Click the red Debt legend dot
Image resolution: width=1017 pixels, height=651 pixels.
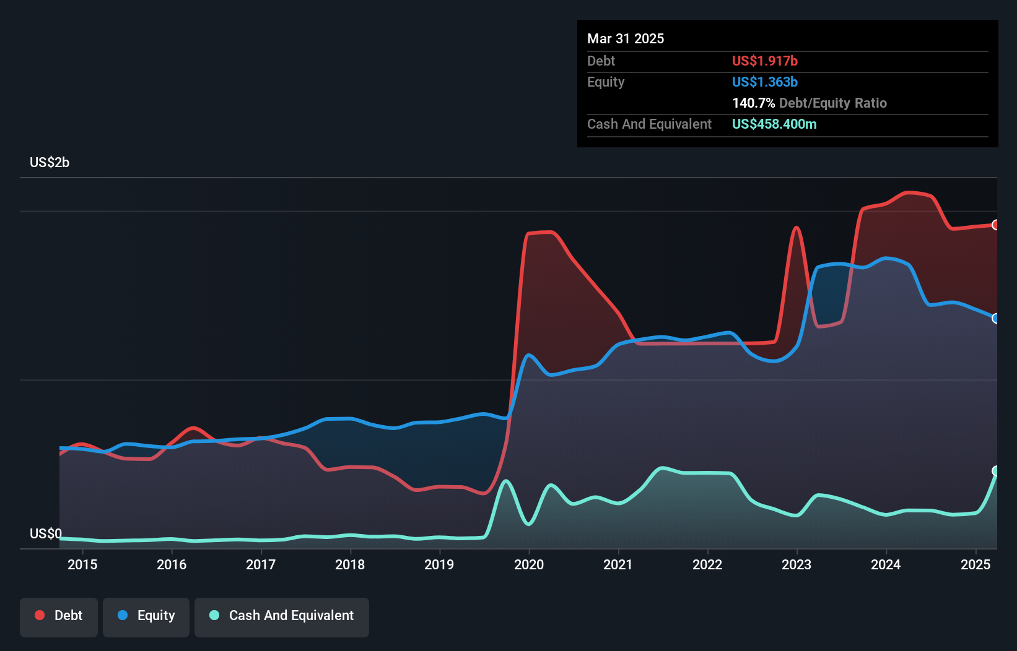(x=40, y=615)
